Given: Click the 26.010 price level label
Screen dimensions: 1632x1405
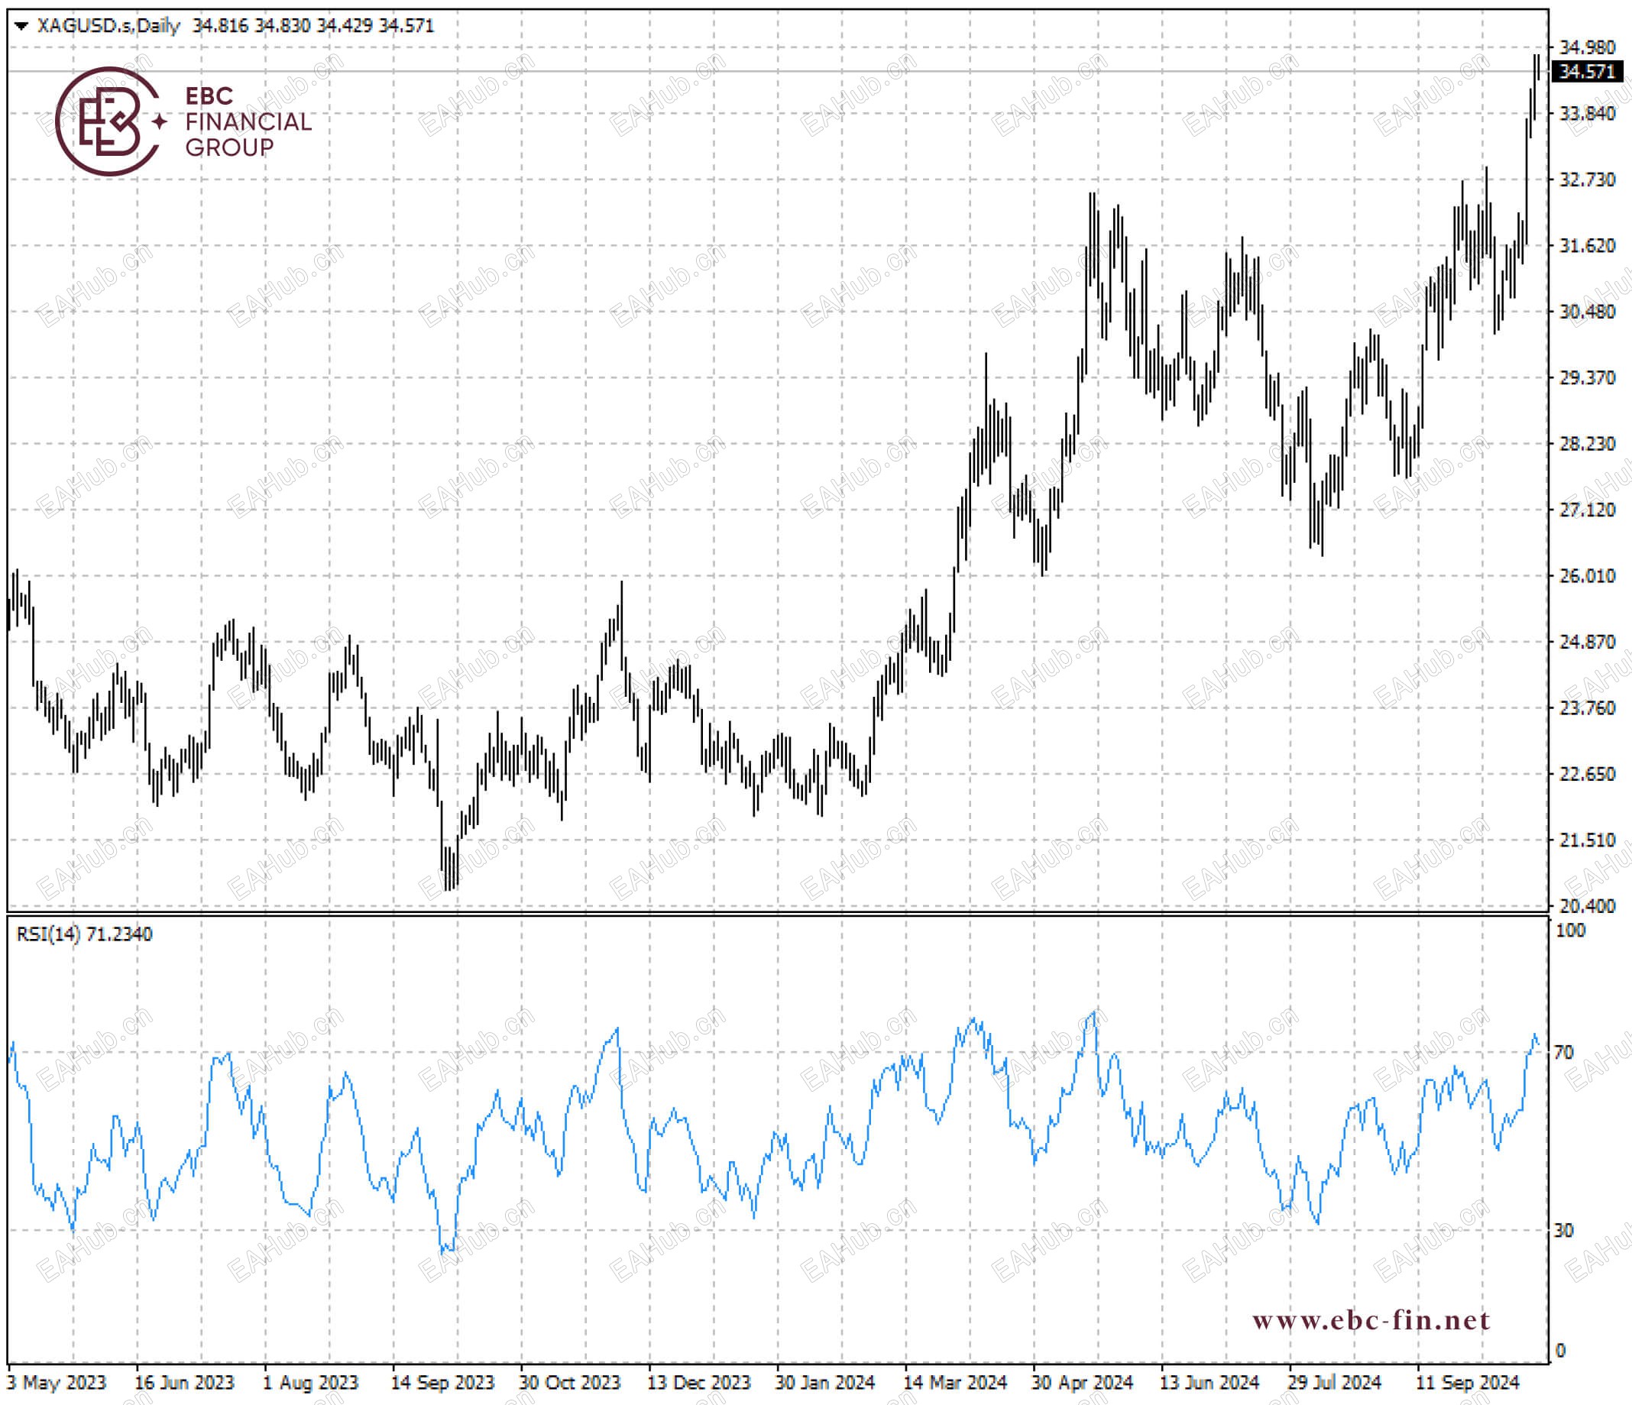Looking at the screenshot, I should (1586, 576).
